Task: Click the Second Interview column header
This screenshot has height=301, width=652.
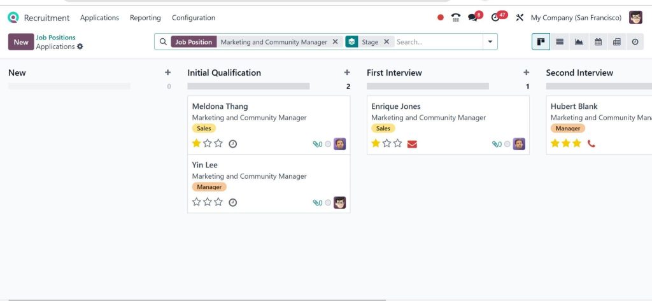Action: coord(579,73)
